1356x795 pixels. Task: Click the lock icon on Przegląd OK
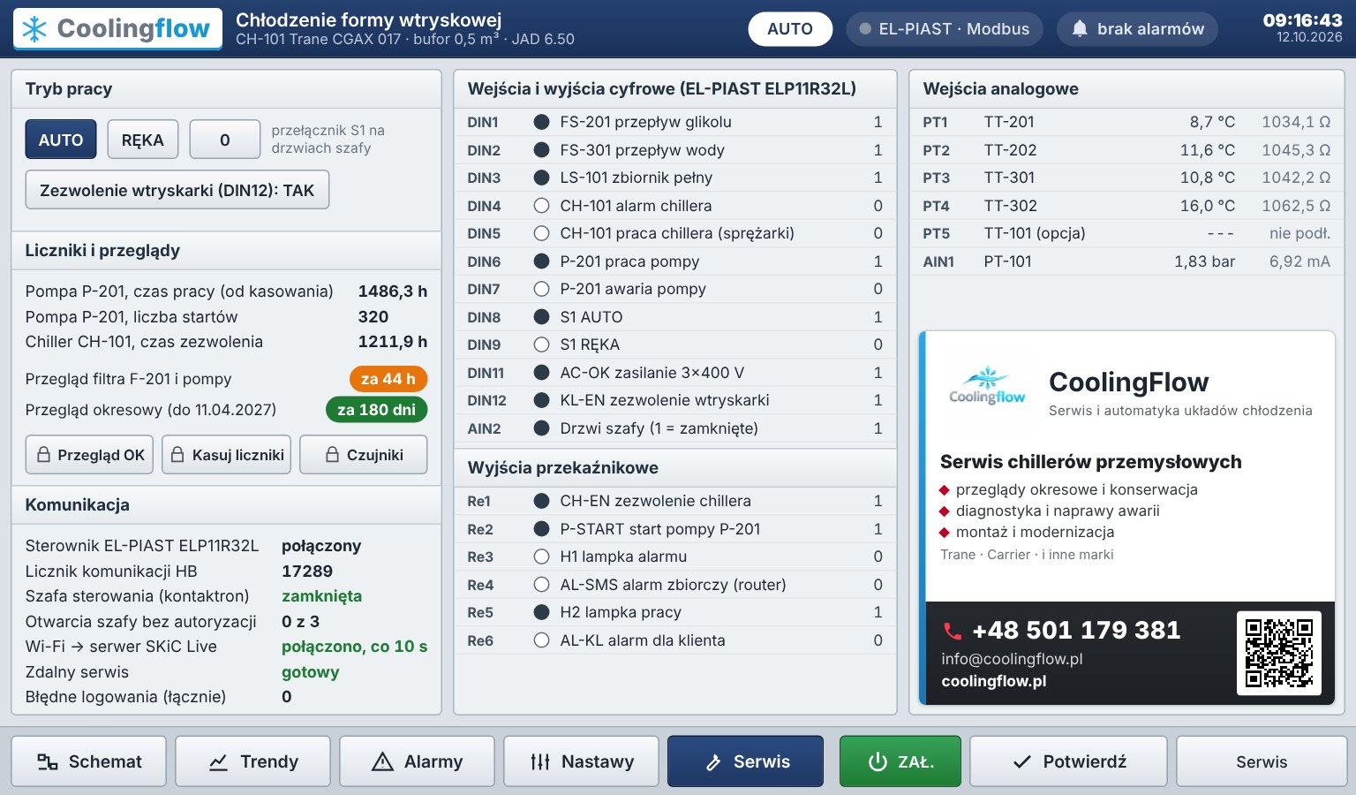(43, 455)
